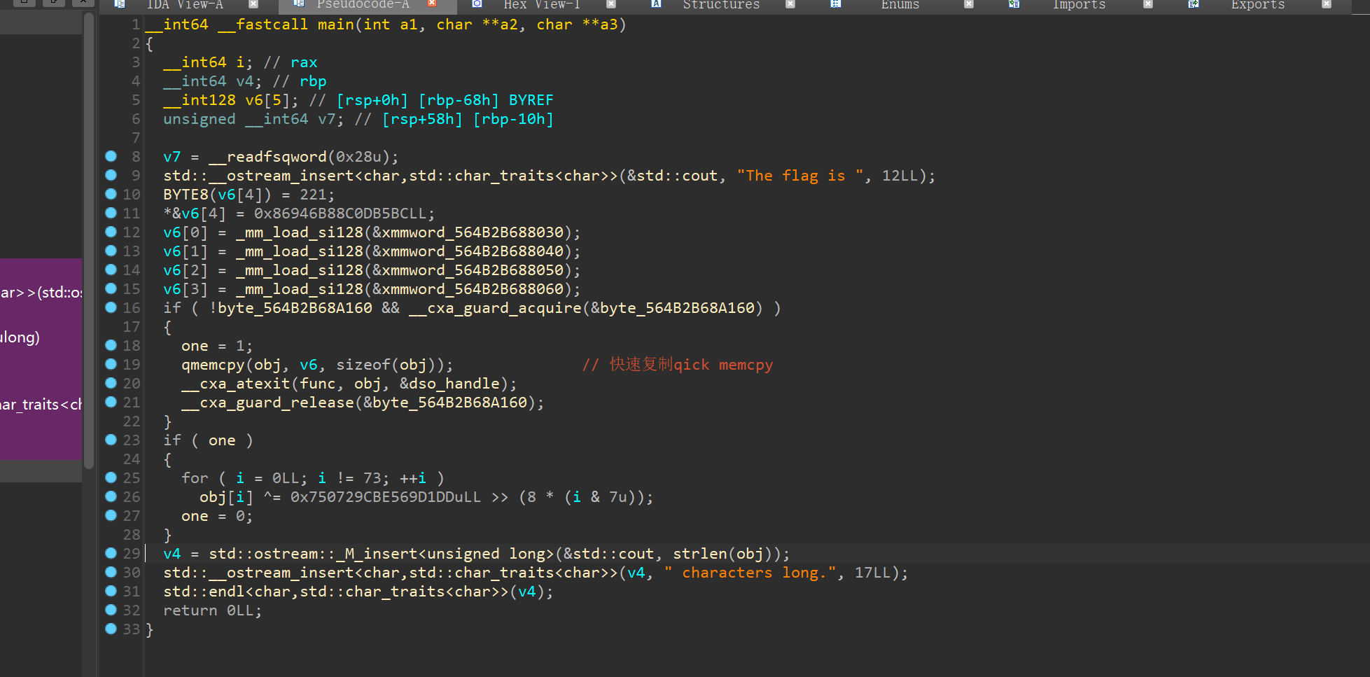Click the Structures tab icon
This screenshot has height=677, width=1370.
pyautogui.click(x=656, y=4)
